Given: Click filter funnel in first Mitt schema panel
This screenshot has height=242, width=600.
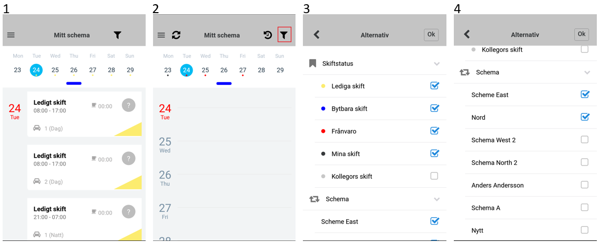Looking at the screenshot, I should pos(118,35).
